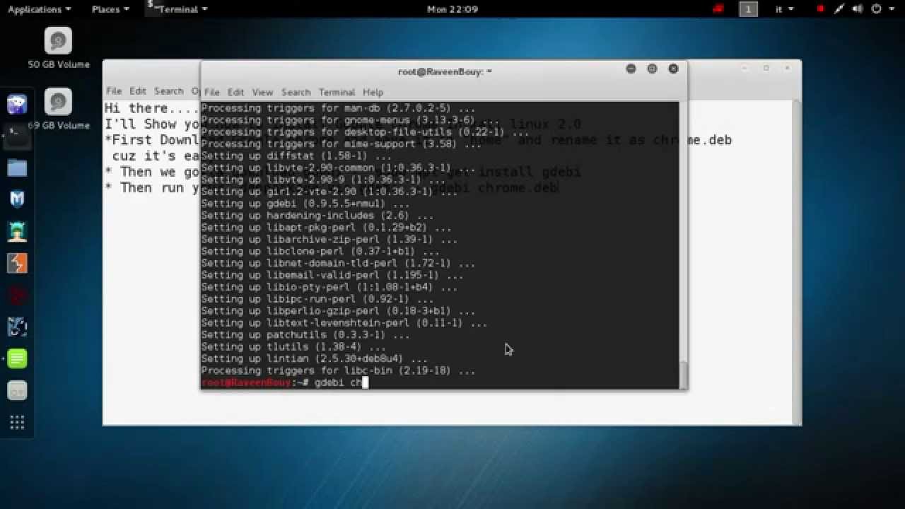Open power icon in top bar

click(876, 9)
